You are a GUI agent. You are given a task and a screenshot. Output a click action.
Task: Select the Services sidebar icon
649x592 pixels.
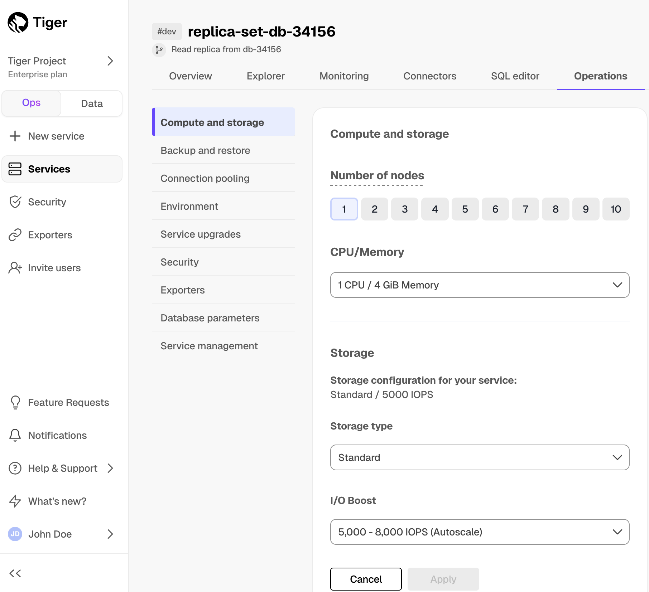click(x=15, y=169)
